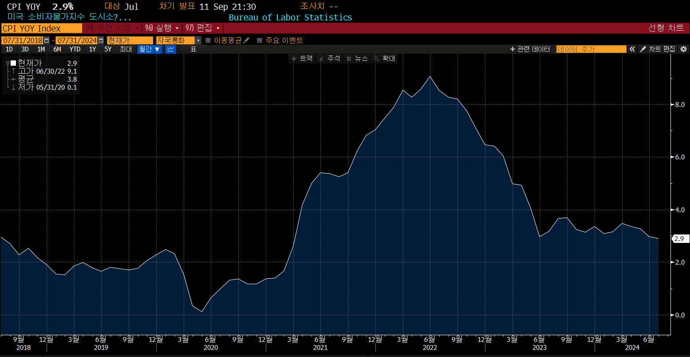The image size is (690, 357).
Task: Click 차트 편집 pencil button
Action: 658,49
